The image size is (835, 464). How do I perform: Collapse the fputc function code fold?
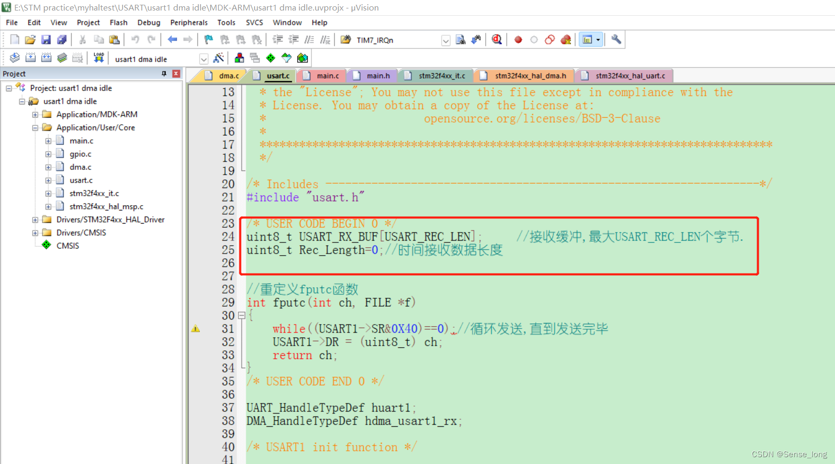[x=242, y=316]
